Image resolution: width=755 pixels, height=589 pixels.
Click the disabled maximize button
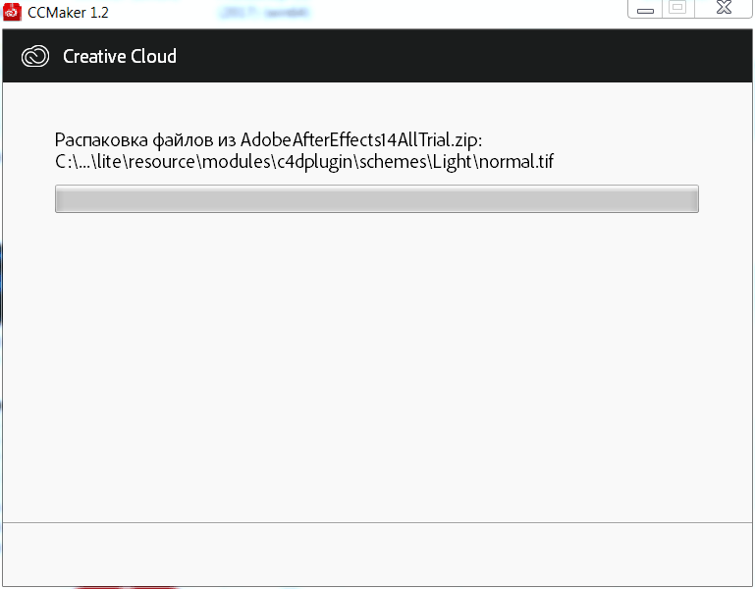(678, 9)
